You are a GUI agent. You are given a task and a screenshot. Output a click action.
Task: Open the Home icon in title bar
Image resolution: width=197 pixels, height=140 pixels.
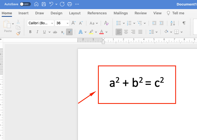point(36,4)
